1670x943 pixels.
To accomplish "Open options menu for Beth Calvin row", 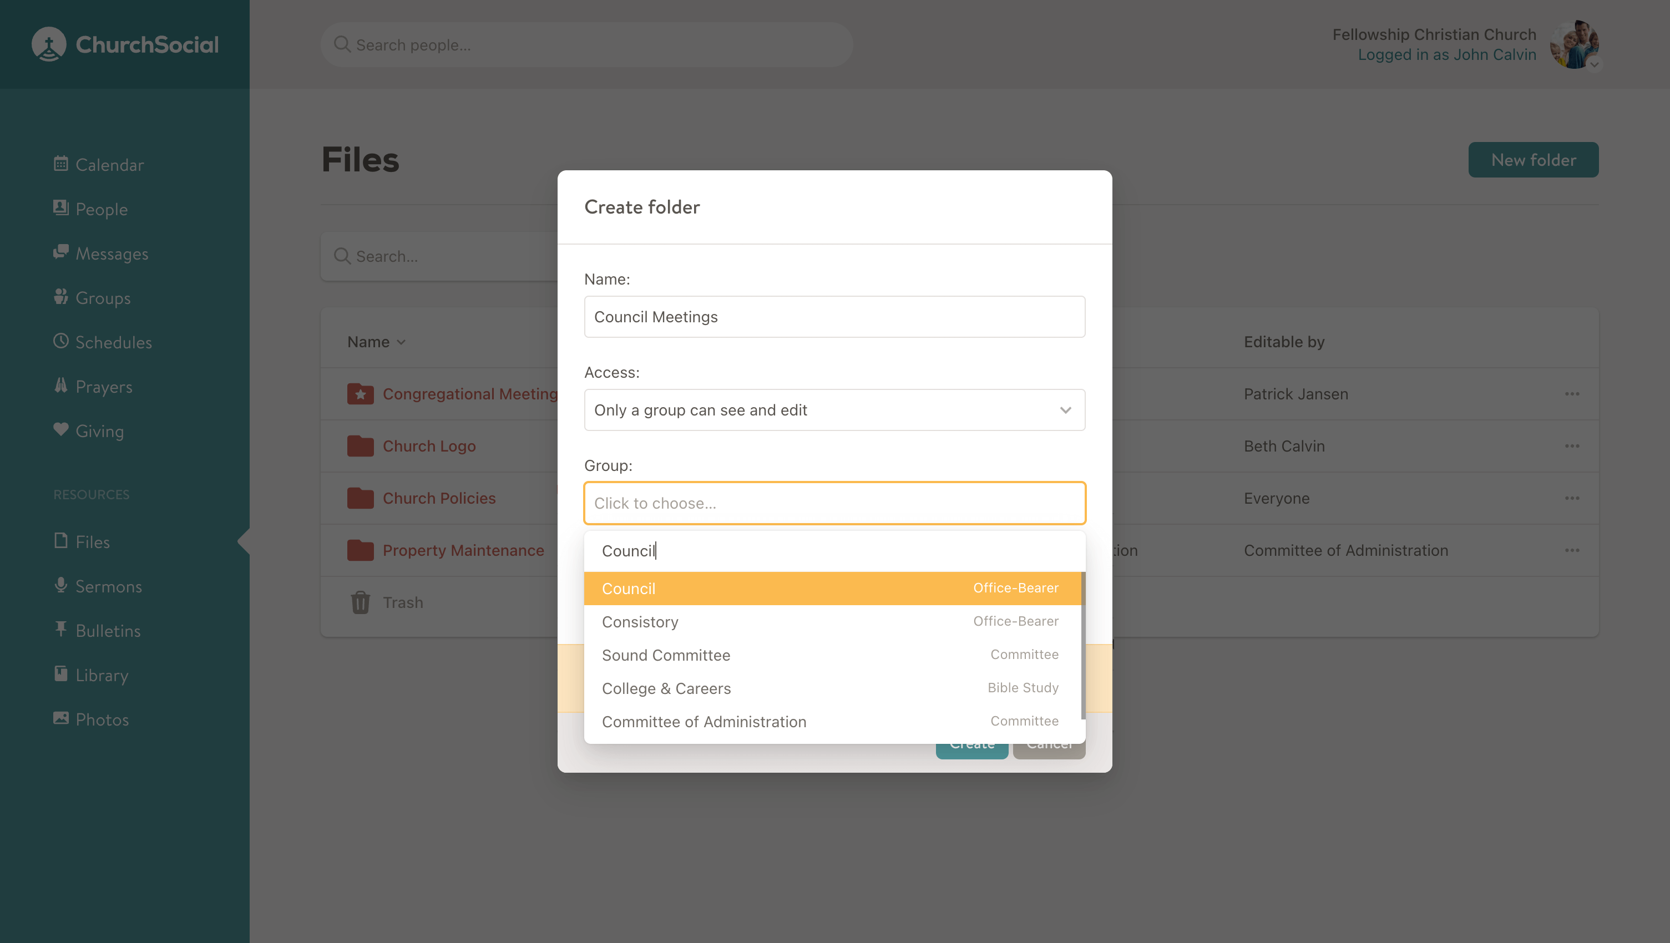I will (x=1572, y=446).
